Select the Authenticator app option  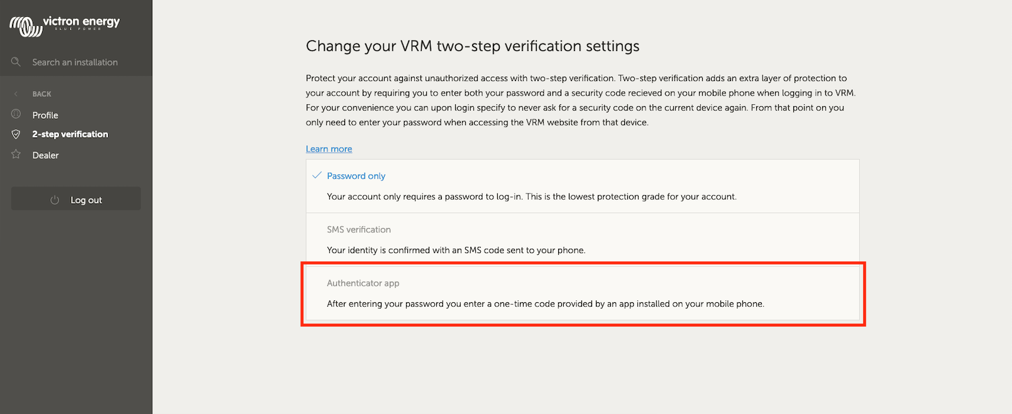tap(363, 283)
